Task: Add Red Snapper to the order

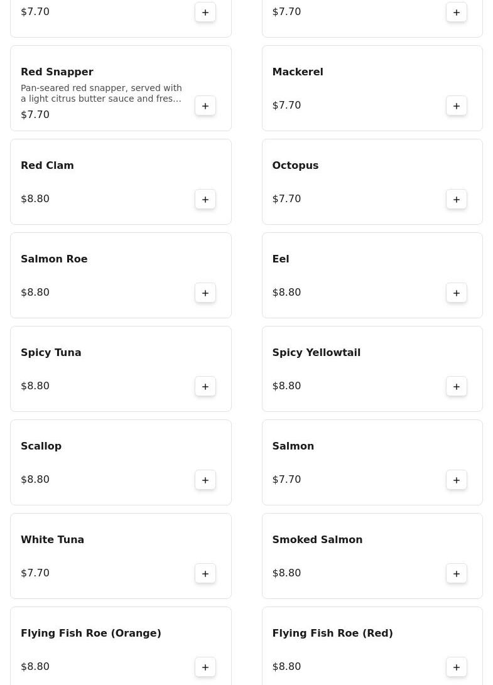Action: [205, 105]
